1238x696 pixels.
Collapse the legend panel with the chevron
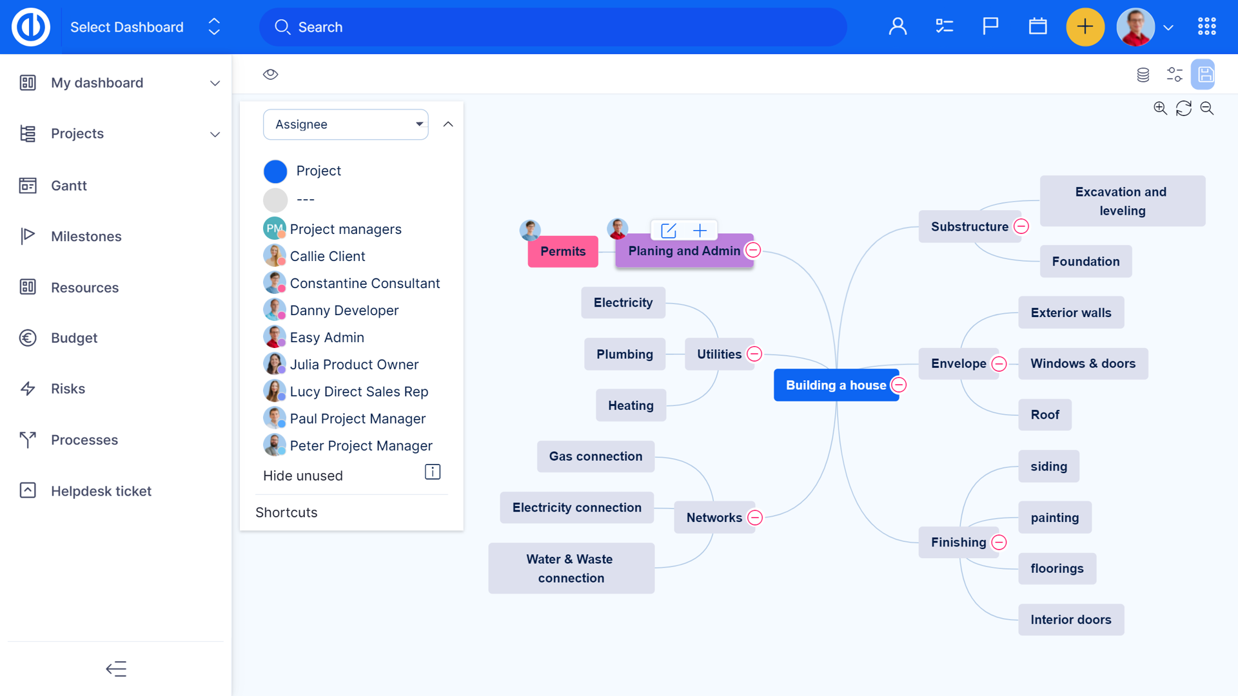(x=449, y=124)
